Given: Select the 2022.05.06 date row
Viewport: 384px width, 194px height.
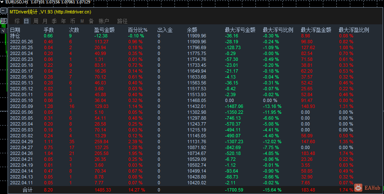Looking at the screenshot, I should [21, 112].
